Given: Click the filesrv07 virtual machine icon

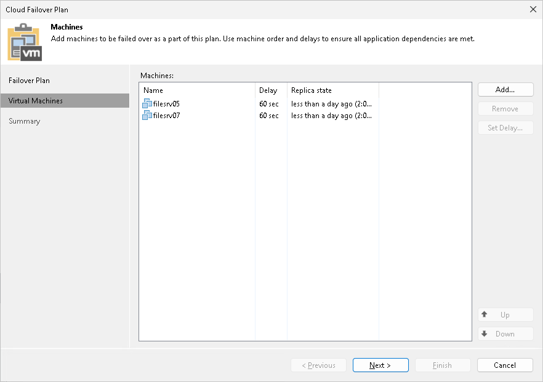Looking at the screenshot, I should click(147, 116).
